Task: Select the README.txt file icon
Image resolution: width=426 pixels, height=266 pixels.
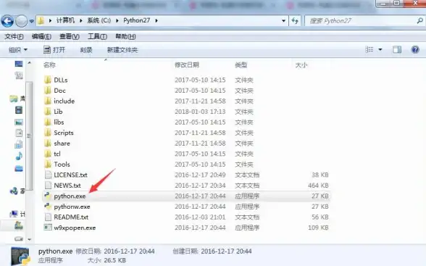Action: [48, 217]
